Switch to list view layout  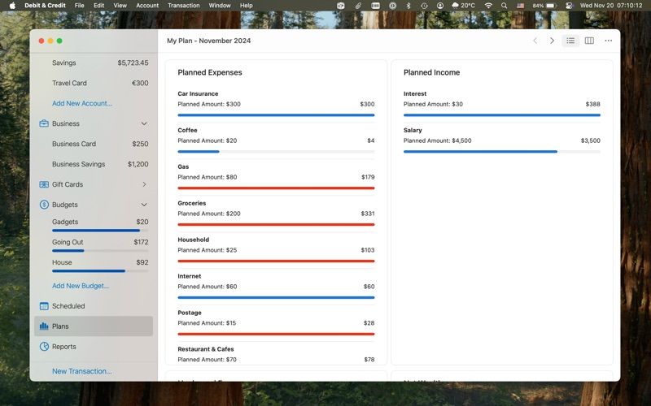(570, 41)
